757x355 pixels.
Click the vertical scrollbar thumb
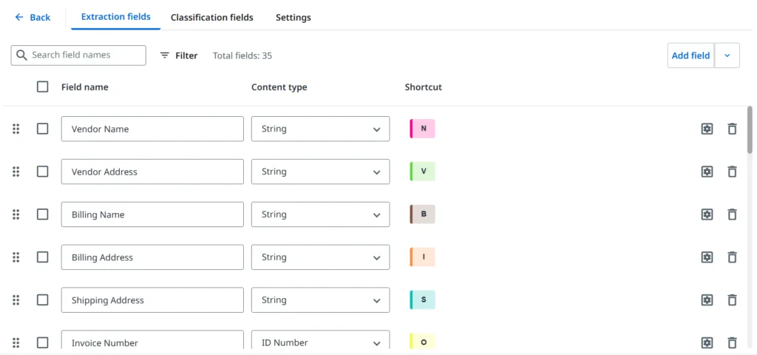point(750,129)
